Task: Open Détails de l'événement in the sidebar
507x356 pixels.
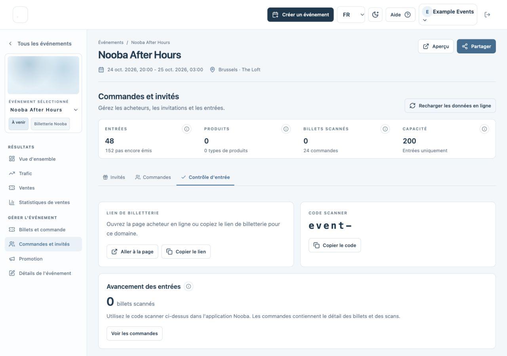Action: click(x=43, y=273)
